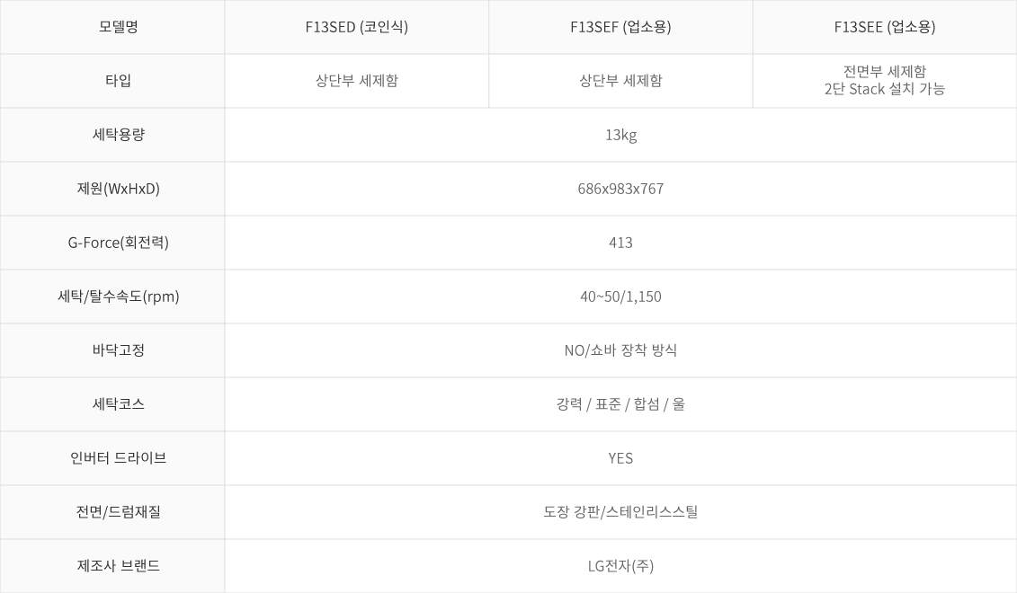Click the 13kg capacity value
Image resolution: width=1017 pixels, height=593 pixels.
pyautogui.click(x=620, y=135)
